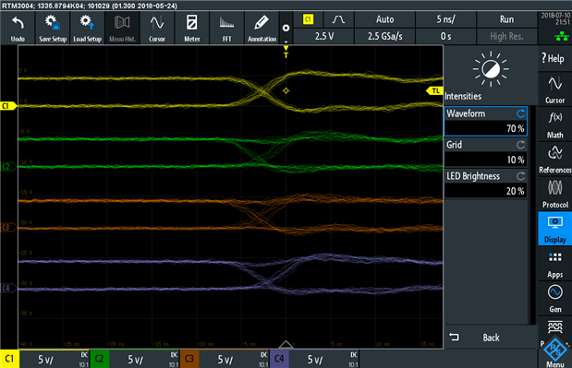Toggle channel C4 label in bottom bar
572x368 pixels.
pyautogui.click(x=279, y=359)
